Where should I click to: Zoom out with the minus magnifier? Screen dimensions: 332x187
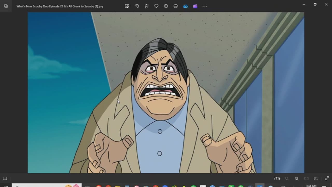point(287,178)
